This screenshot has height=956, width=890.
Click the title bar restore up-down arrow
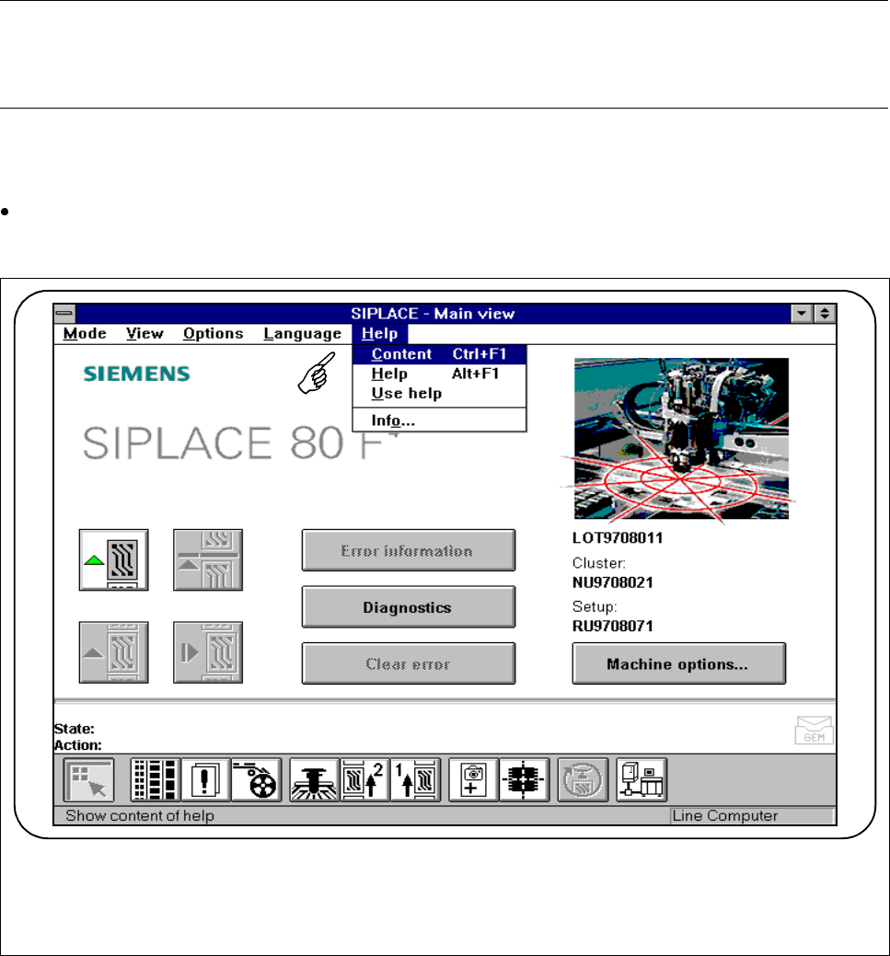pyautogui.click(x=824, y=314)
